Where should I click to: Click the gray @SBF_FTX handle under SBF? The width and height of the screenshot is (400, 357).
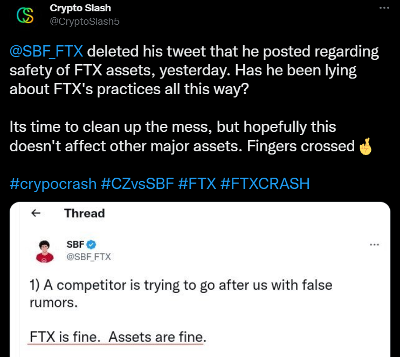coord(88,257)
